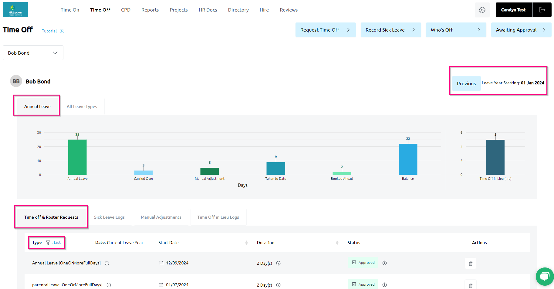Go to Previous leave year

click(x=466, y=83)
